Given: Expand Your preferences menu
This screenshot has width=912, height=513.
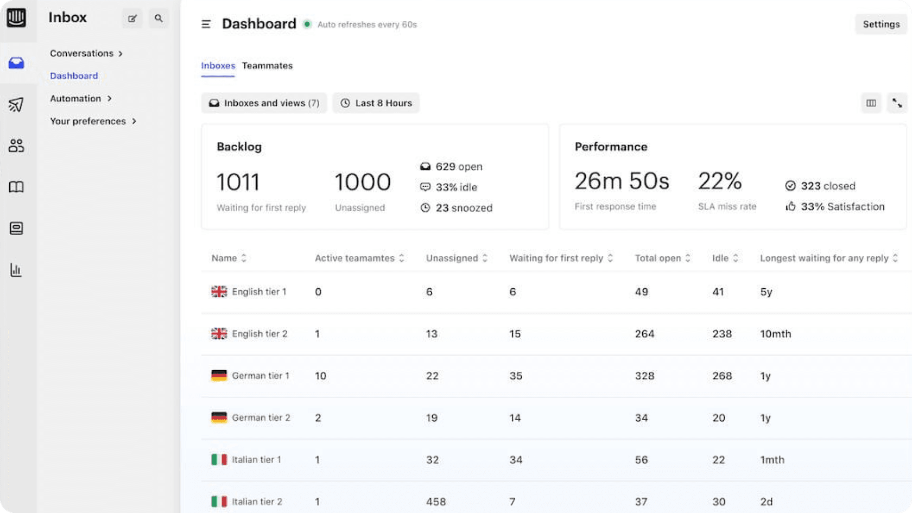Looking at the screenshot, I should point(93,121).
